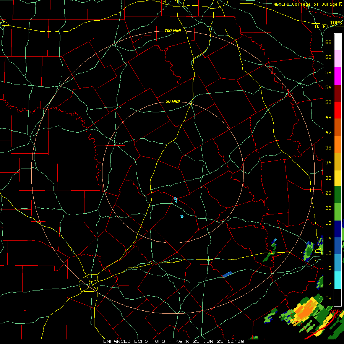Click the "58" legend value

click(x=328, y=72)
